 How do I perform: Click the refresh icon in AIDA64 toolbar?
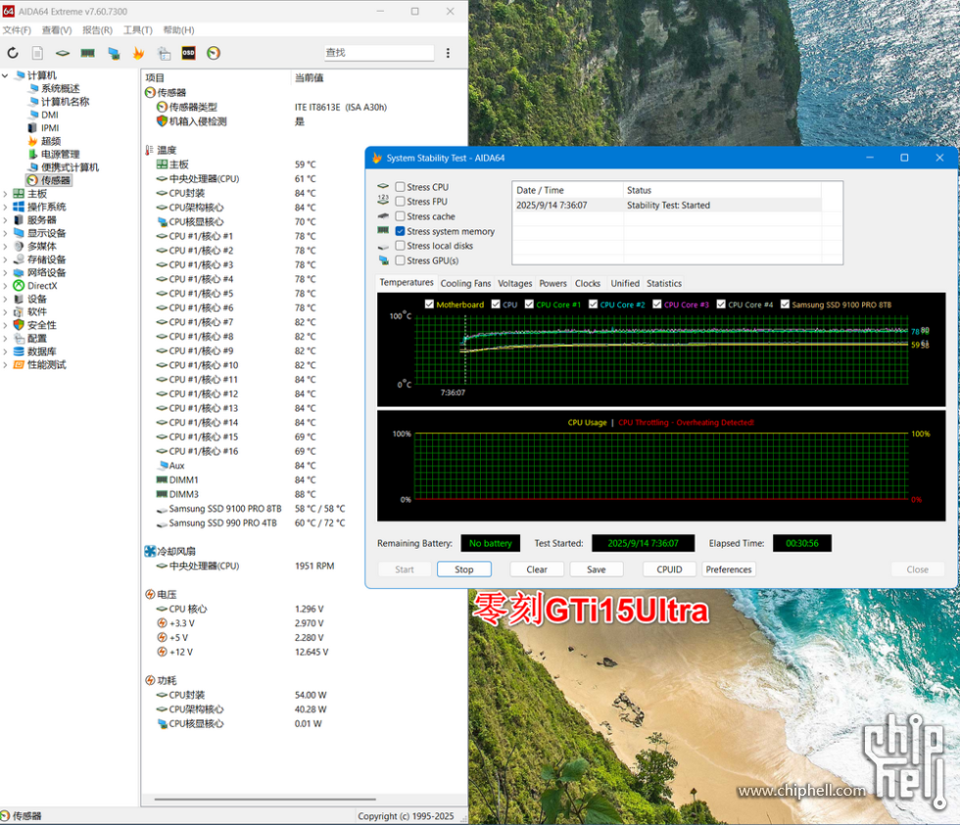point(13,53)
